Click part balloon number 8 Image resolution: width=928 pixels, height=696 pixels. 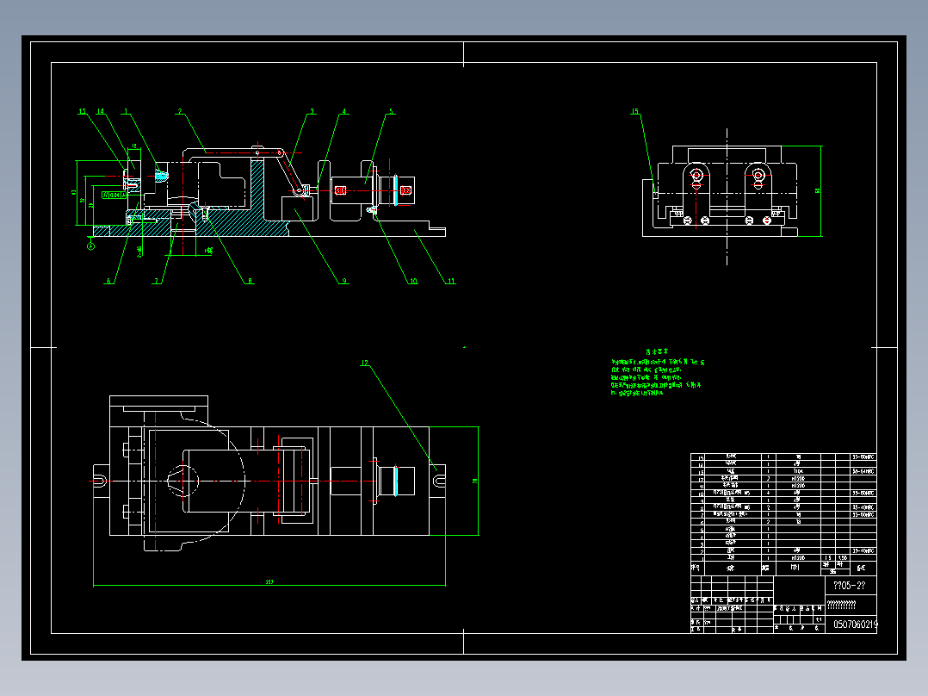tap(250, 281)
